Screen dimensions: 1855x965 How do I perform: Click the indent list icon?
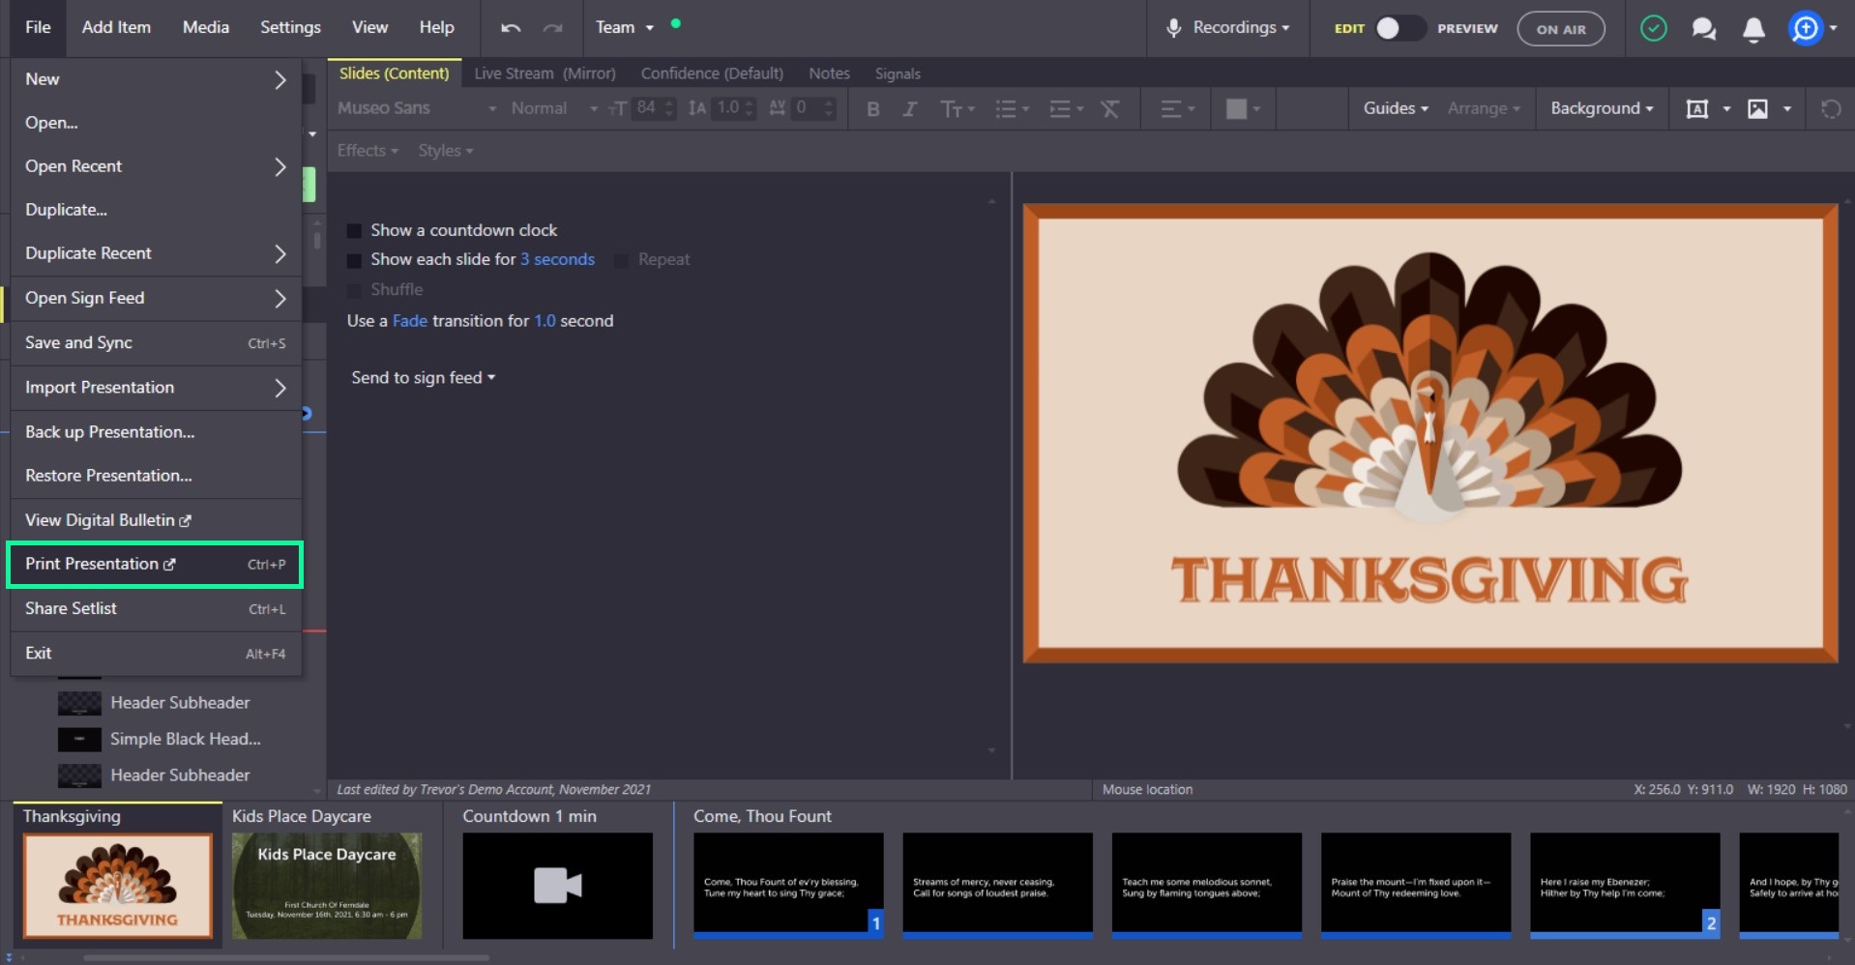(1060, 109)
